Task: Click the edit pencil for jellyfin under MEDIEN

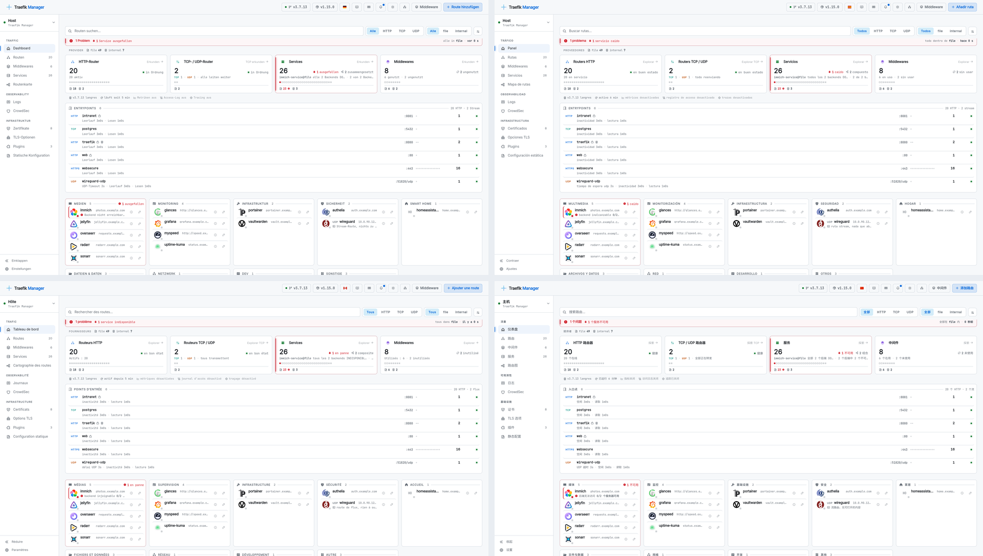Action: (x=139, y=224)
